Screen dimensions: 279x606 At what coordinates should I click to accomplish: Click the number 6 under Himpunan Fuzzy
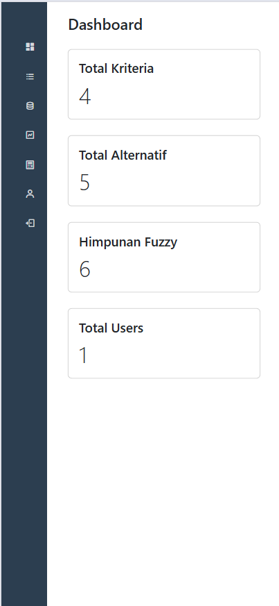coord(84,269)
